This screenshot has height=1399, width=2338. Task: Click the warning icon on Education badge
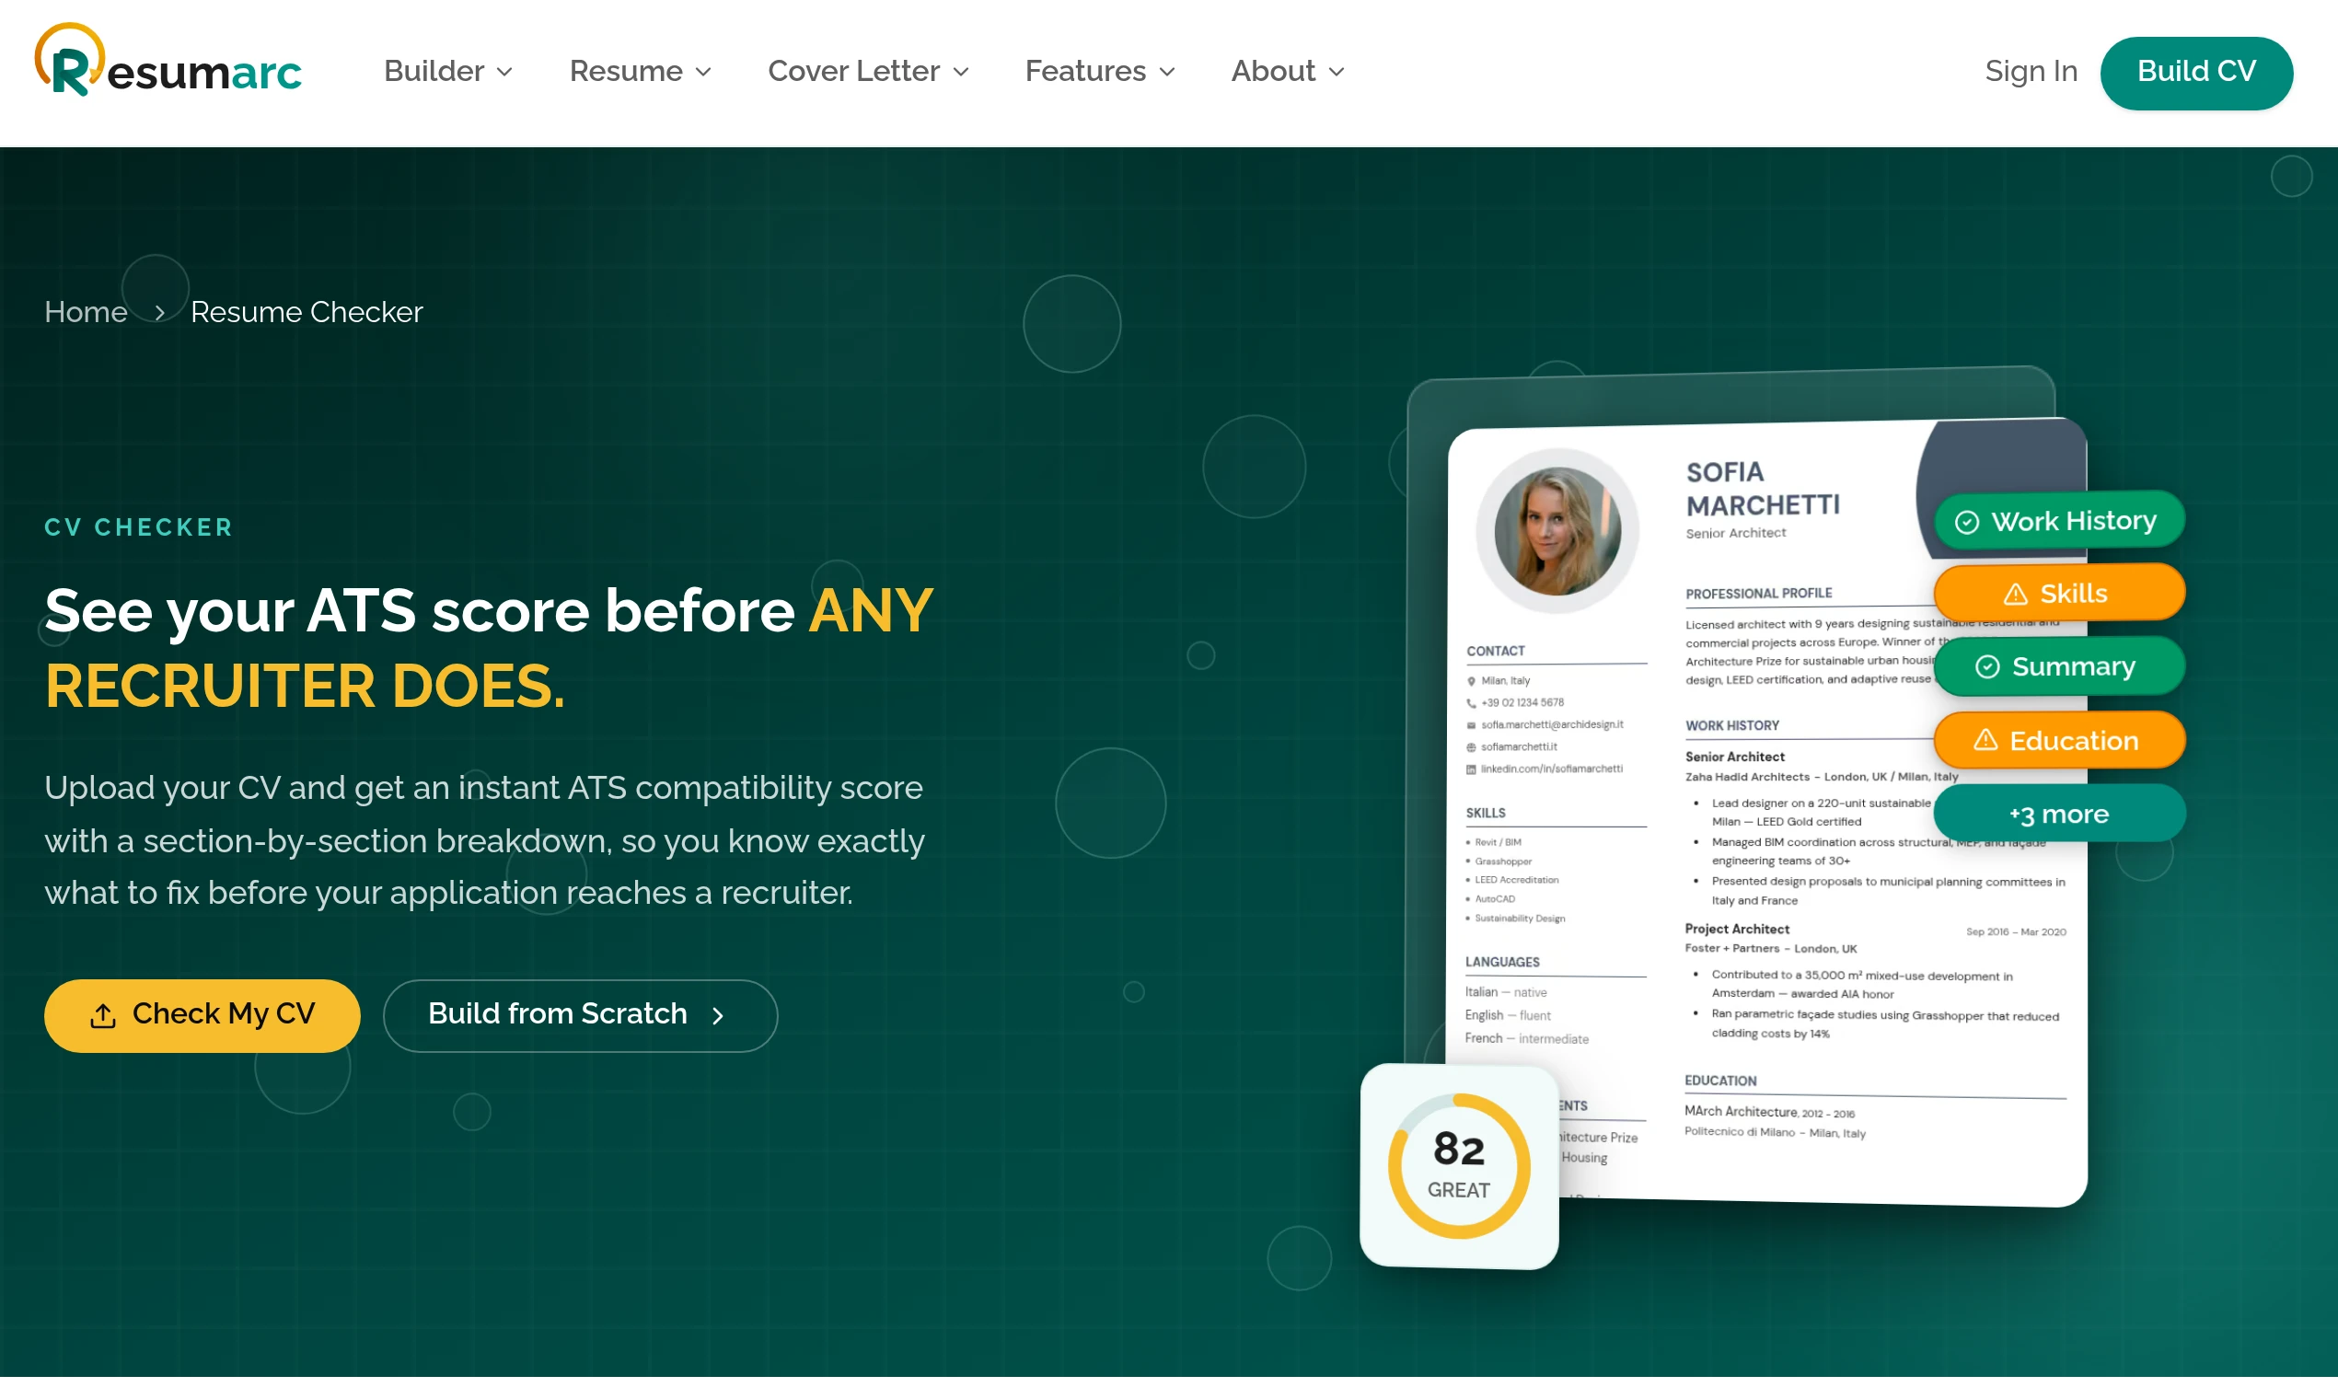pos(1985,741)
